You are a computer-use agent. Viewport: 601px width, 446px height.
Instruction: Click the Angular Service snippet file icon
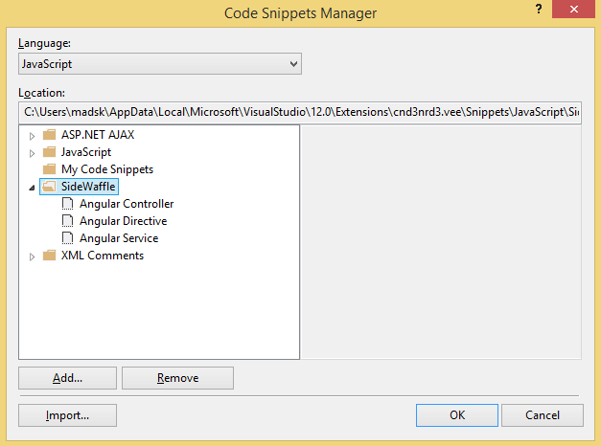click(x=67, y=238)
